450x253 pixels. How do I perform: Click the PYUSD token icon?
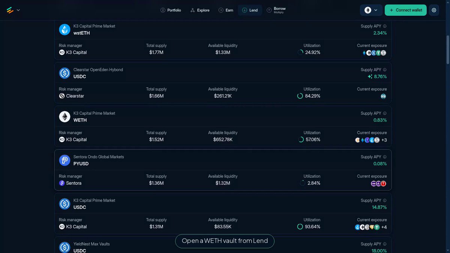[x=65, y=160]
